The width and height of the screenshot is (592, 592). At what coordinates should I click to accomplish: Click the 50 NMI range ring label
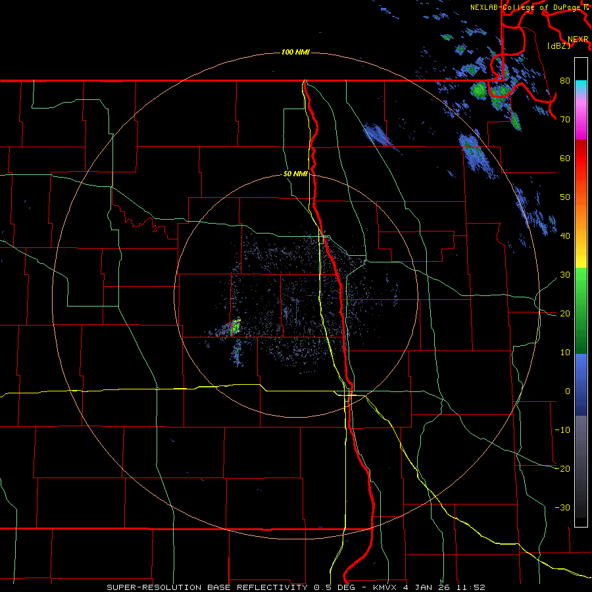[x=295, y=174]
